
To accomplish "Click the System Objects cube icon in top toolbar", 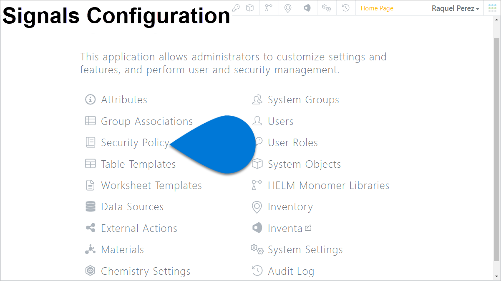I will (x=249, y=8).
